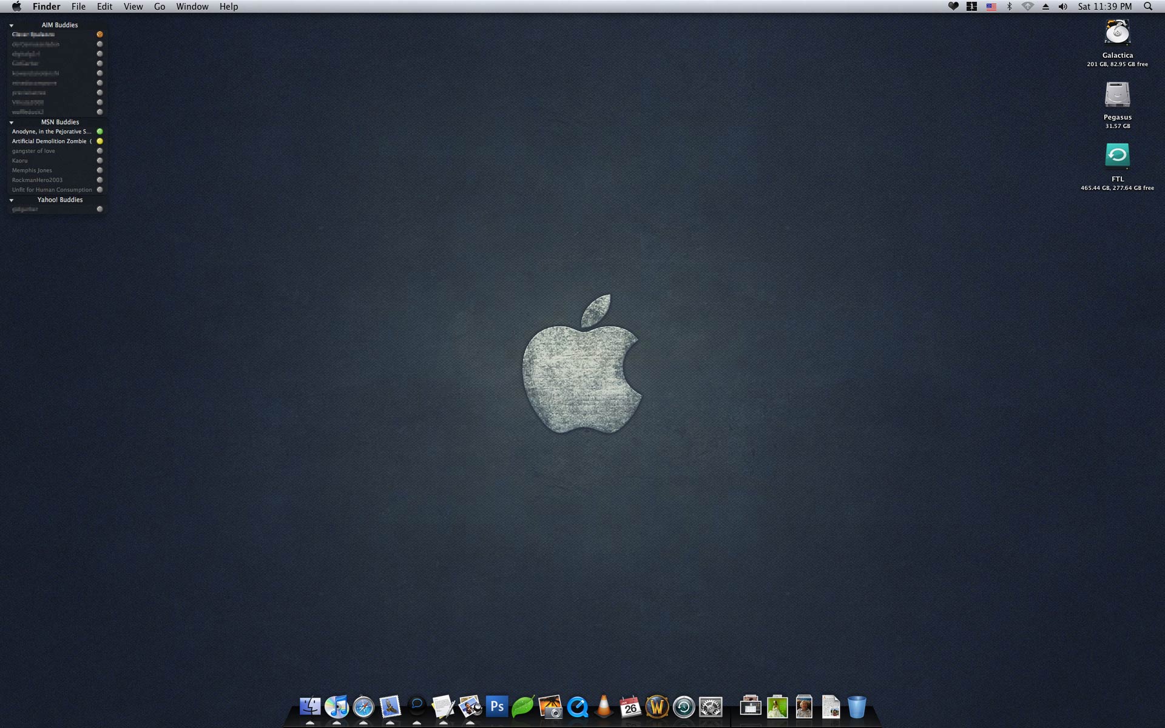1165x728 pixels.
Task: Collapse the AIM Buddies group
Action: tap(12, 25)
